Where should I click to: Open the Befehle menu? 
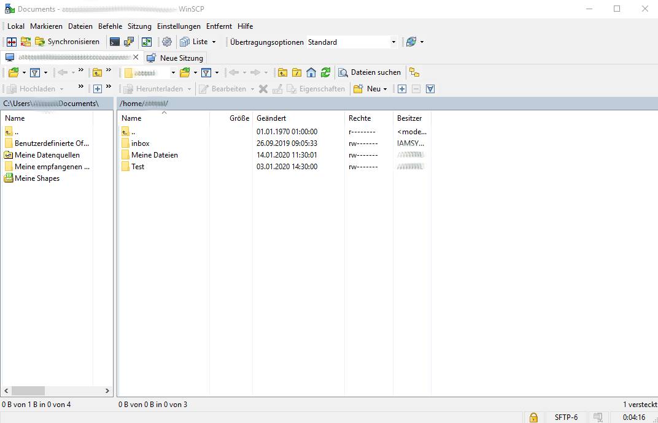110,26
